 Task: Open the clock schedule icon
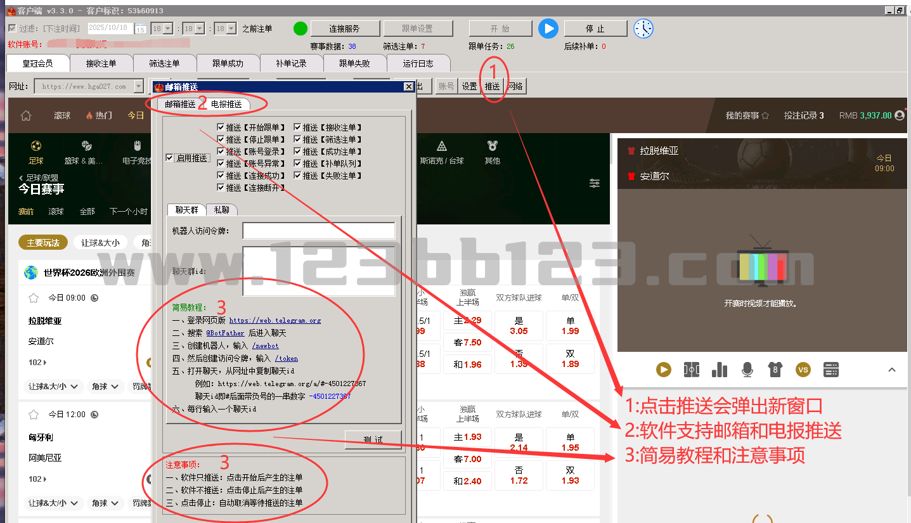643,29
